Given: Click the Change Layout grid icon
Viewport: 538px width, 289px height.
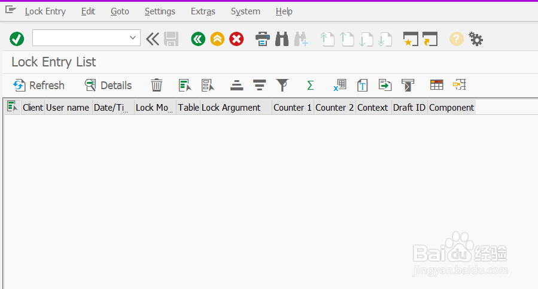Looking at the screenshot, I should [436, 85].
